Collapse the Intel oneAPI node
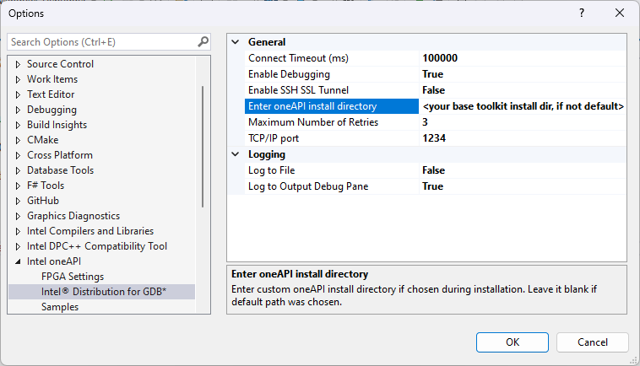The height and width of the screenshot is (366, 640). (18, 261)
